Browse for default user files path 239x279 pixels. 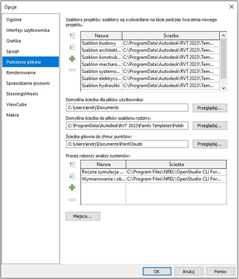[x=210, y=108]
